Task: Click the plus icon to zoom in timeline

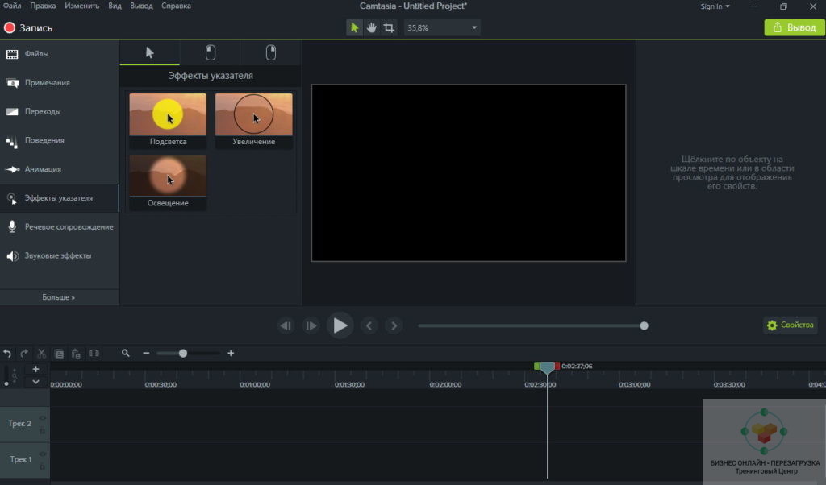Action: tap(231, 353)
